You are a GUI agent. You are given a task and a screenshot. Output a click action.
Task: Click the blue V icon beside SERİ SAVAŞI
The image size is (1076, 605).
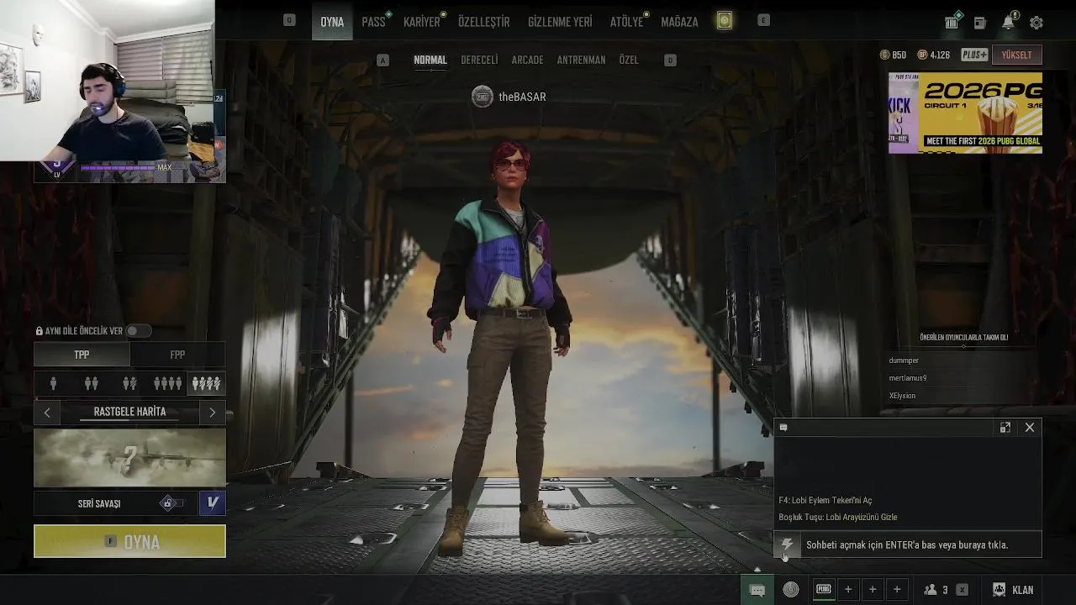pos(213,503)
